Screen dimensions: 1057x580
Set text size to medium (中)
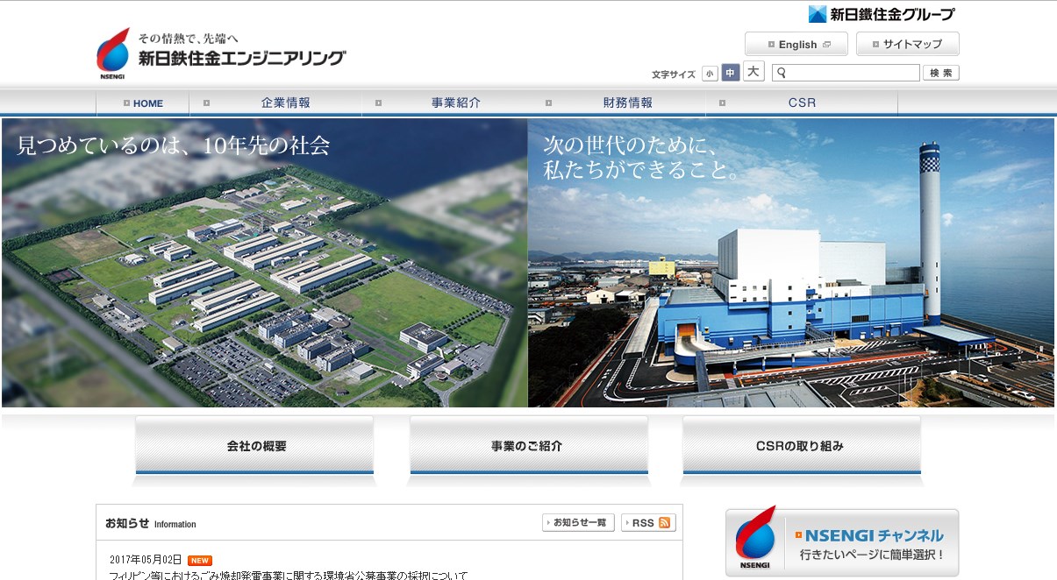pos(730,73)
